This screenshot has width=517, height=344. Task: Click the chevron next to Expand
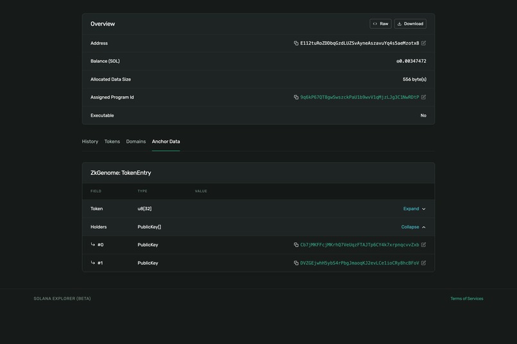(x=424, y=209)
